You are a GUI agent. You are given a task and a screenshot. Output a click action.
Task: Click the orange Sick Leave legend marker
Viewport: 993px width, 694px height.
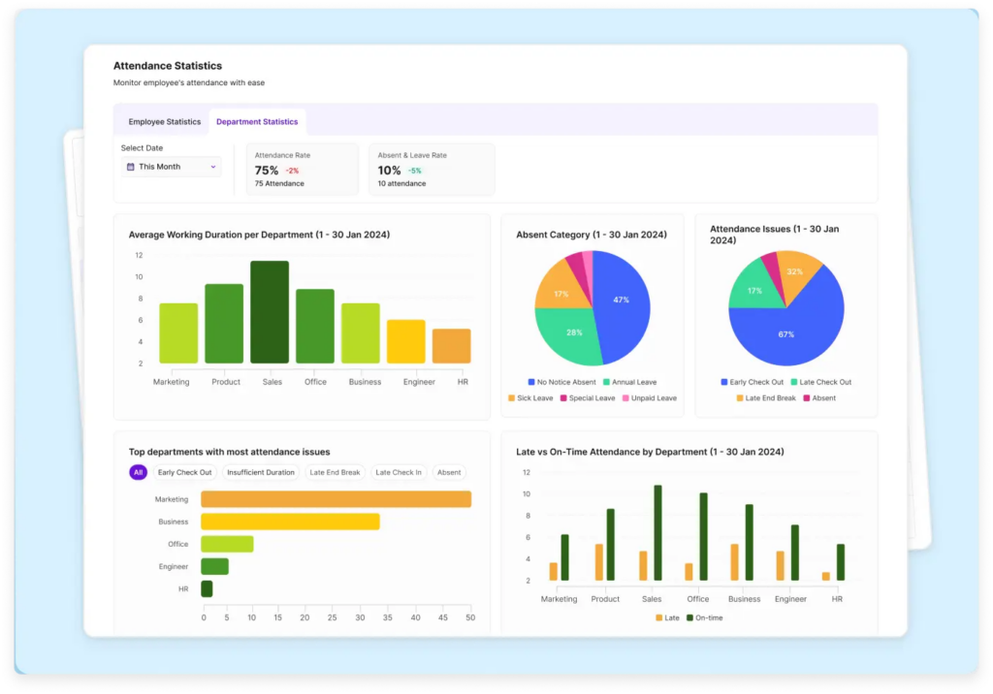pos(511,398)
